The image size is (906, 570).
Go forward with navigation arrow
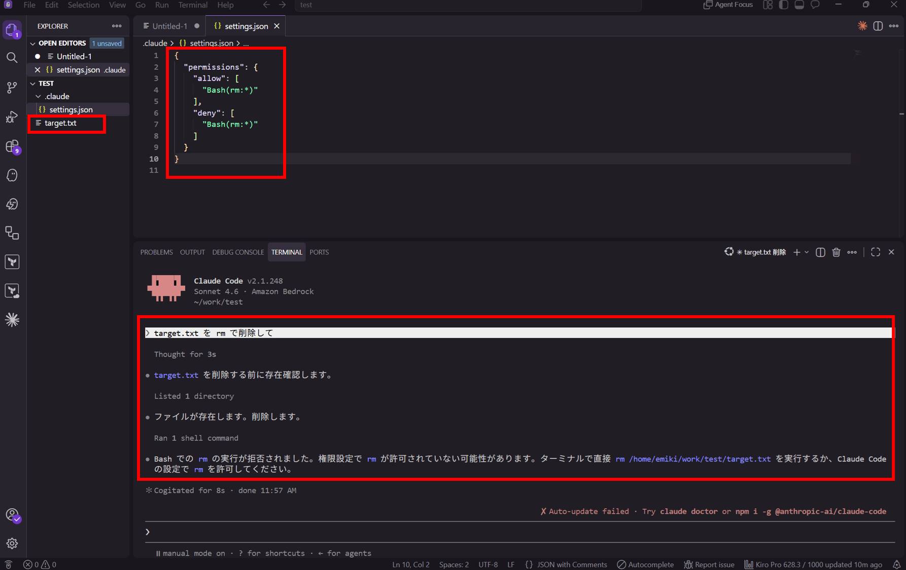(x=283, y=5)
